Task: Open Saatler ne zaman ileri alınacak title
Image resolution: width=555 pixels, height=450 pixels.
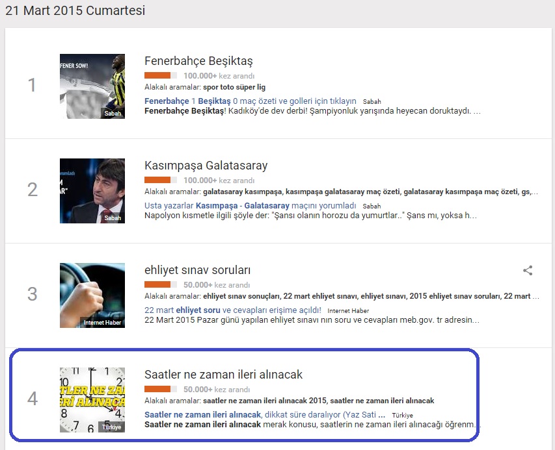Action: click(223, 375)
